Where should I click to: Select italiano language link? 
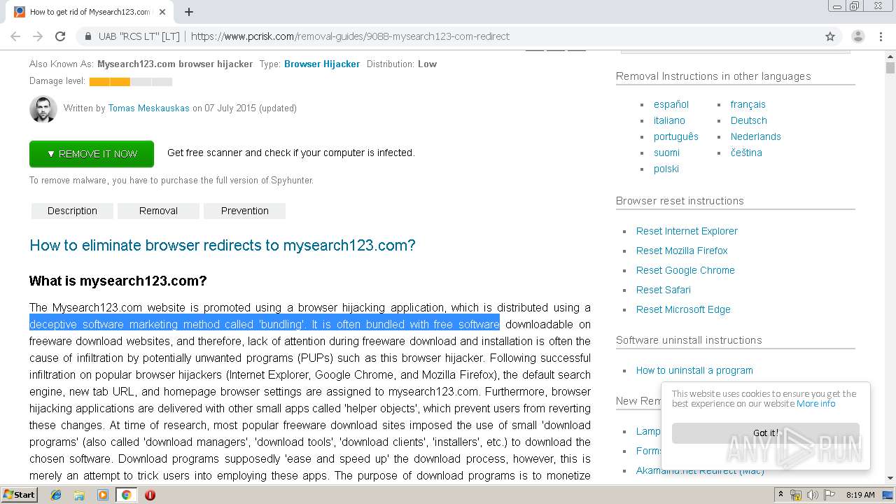click(670, 120)
